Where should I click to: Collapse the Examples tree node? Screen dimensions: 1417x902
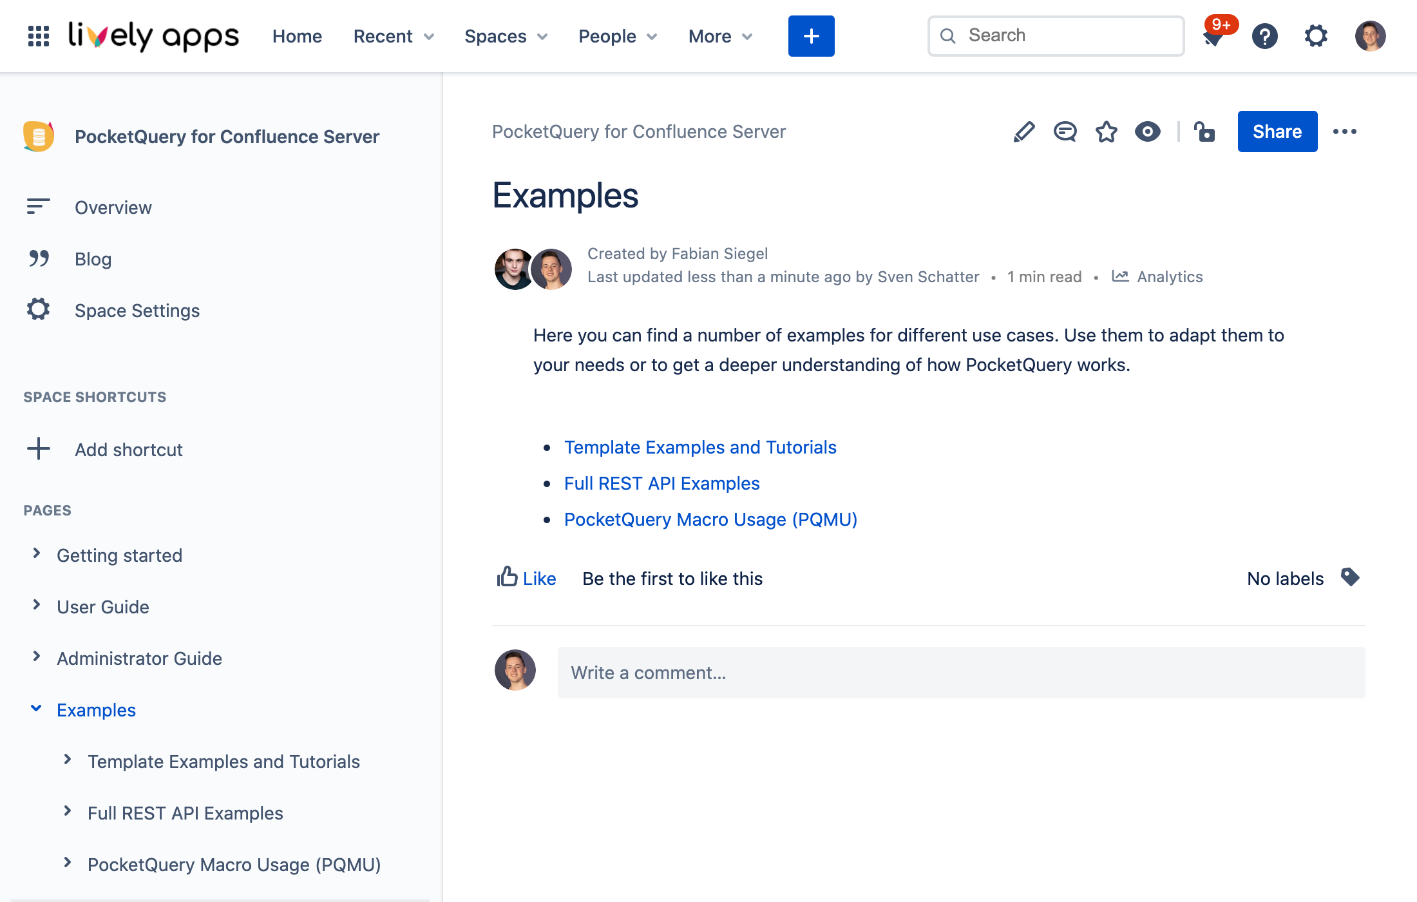point(36,708)
